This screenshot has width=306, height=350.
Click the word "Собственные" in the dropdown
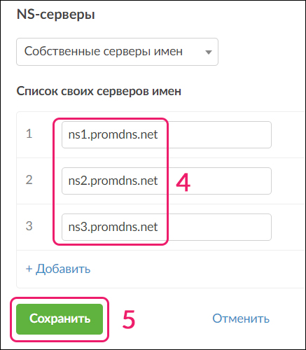62,51
